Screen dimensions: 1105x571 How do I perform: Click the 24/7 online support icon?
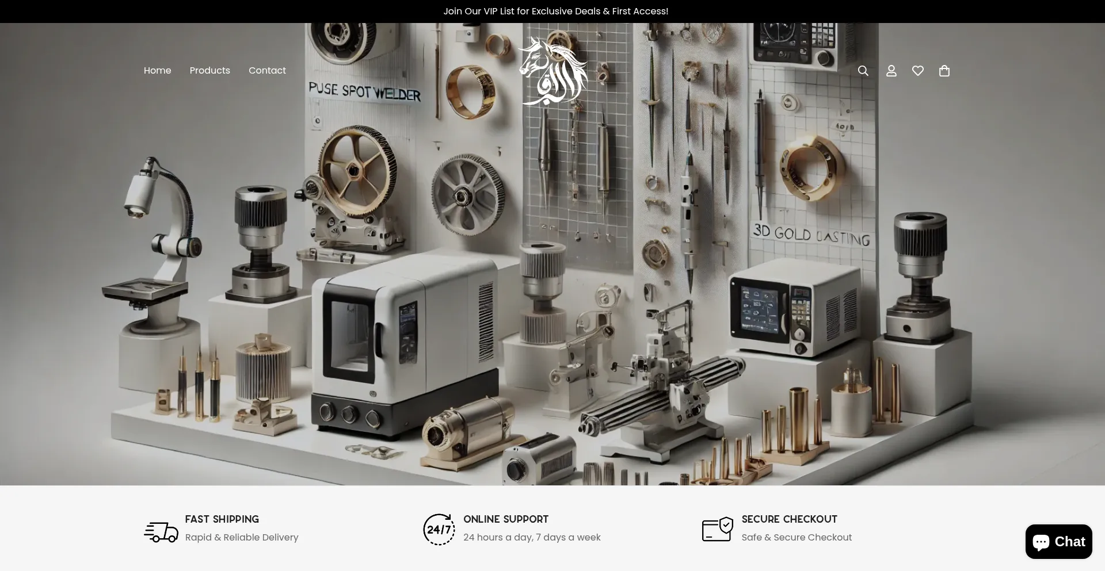(439, 529)
